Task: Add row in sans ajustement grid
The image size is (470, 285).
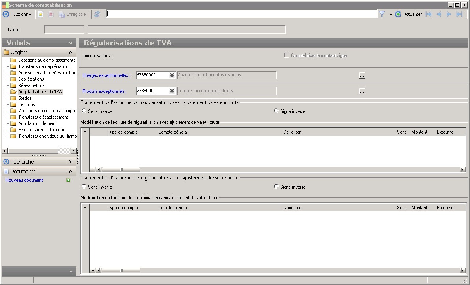Action: tap(93, 270)
